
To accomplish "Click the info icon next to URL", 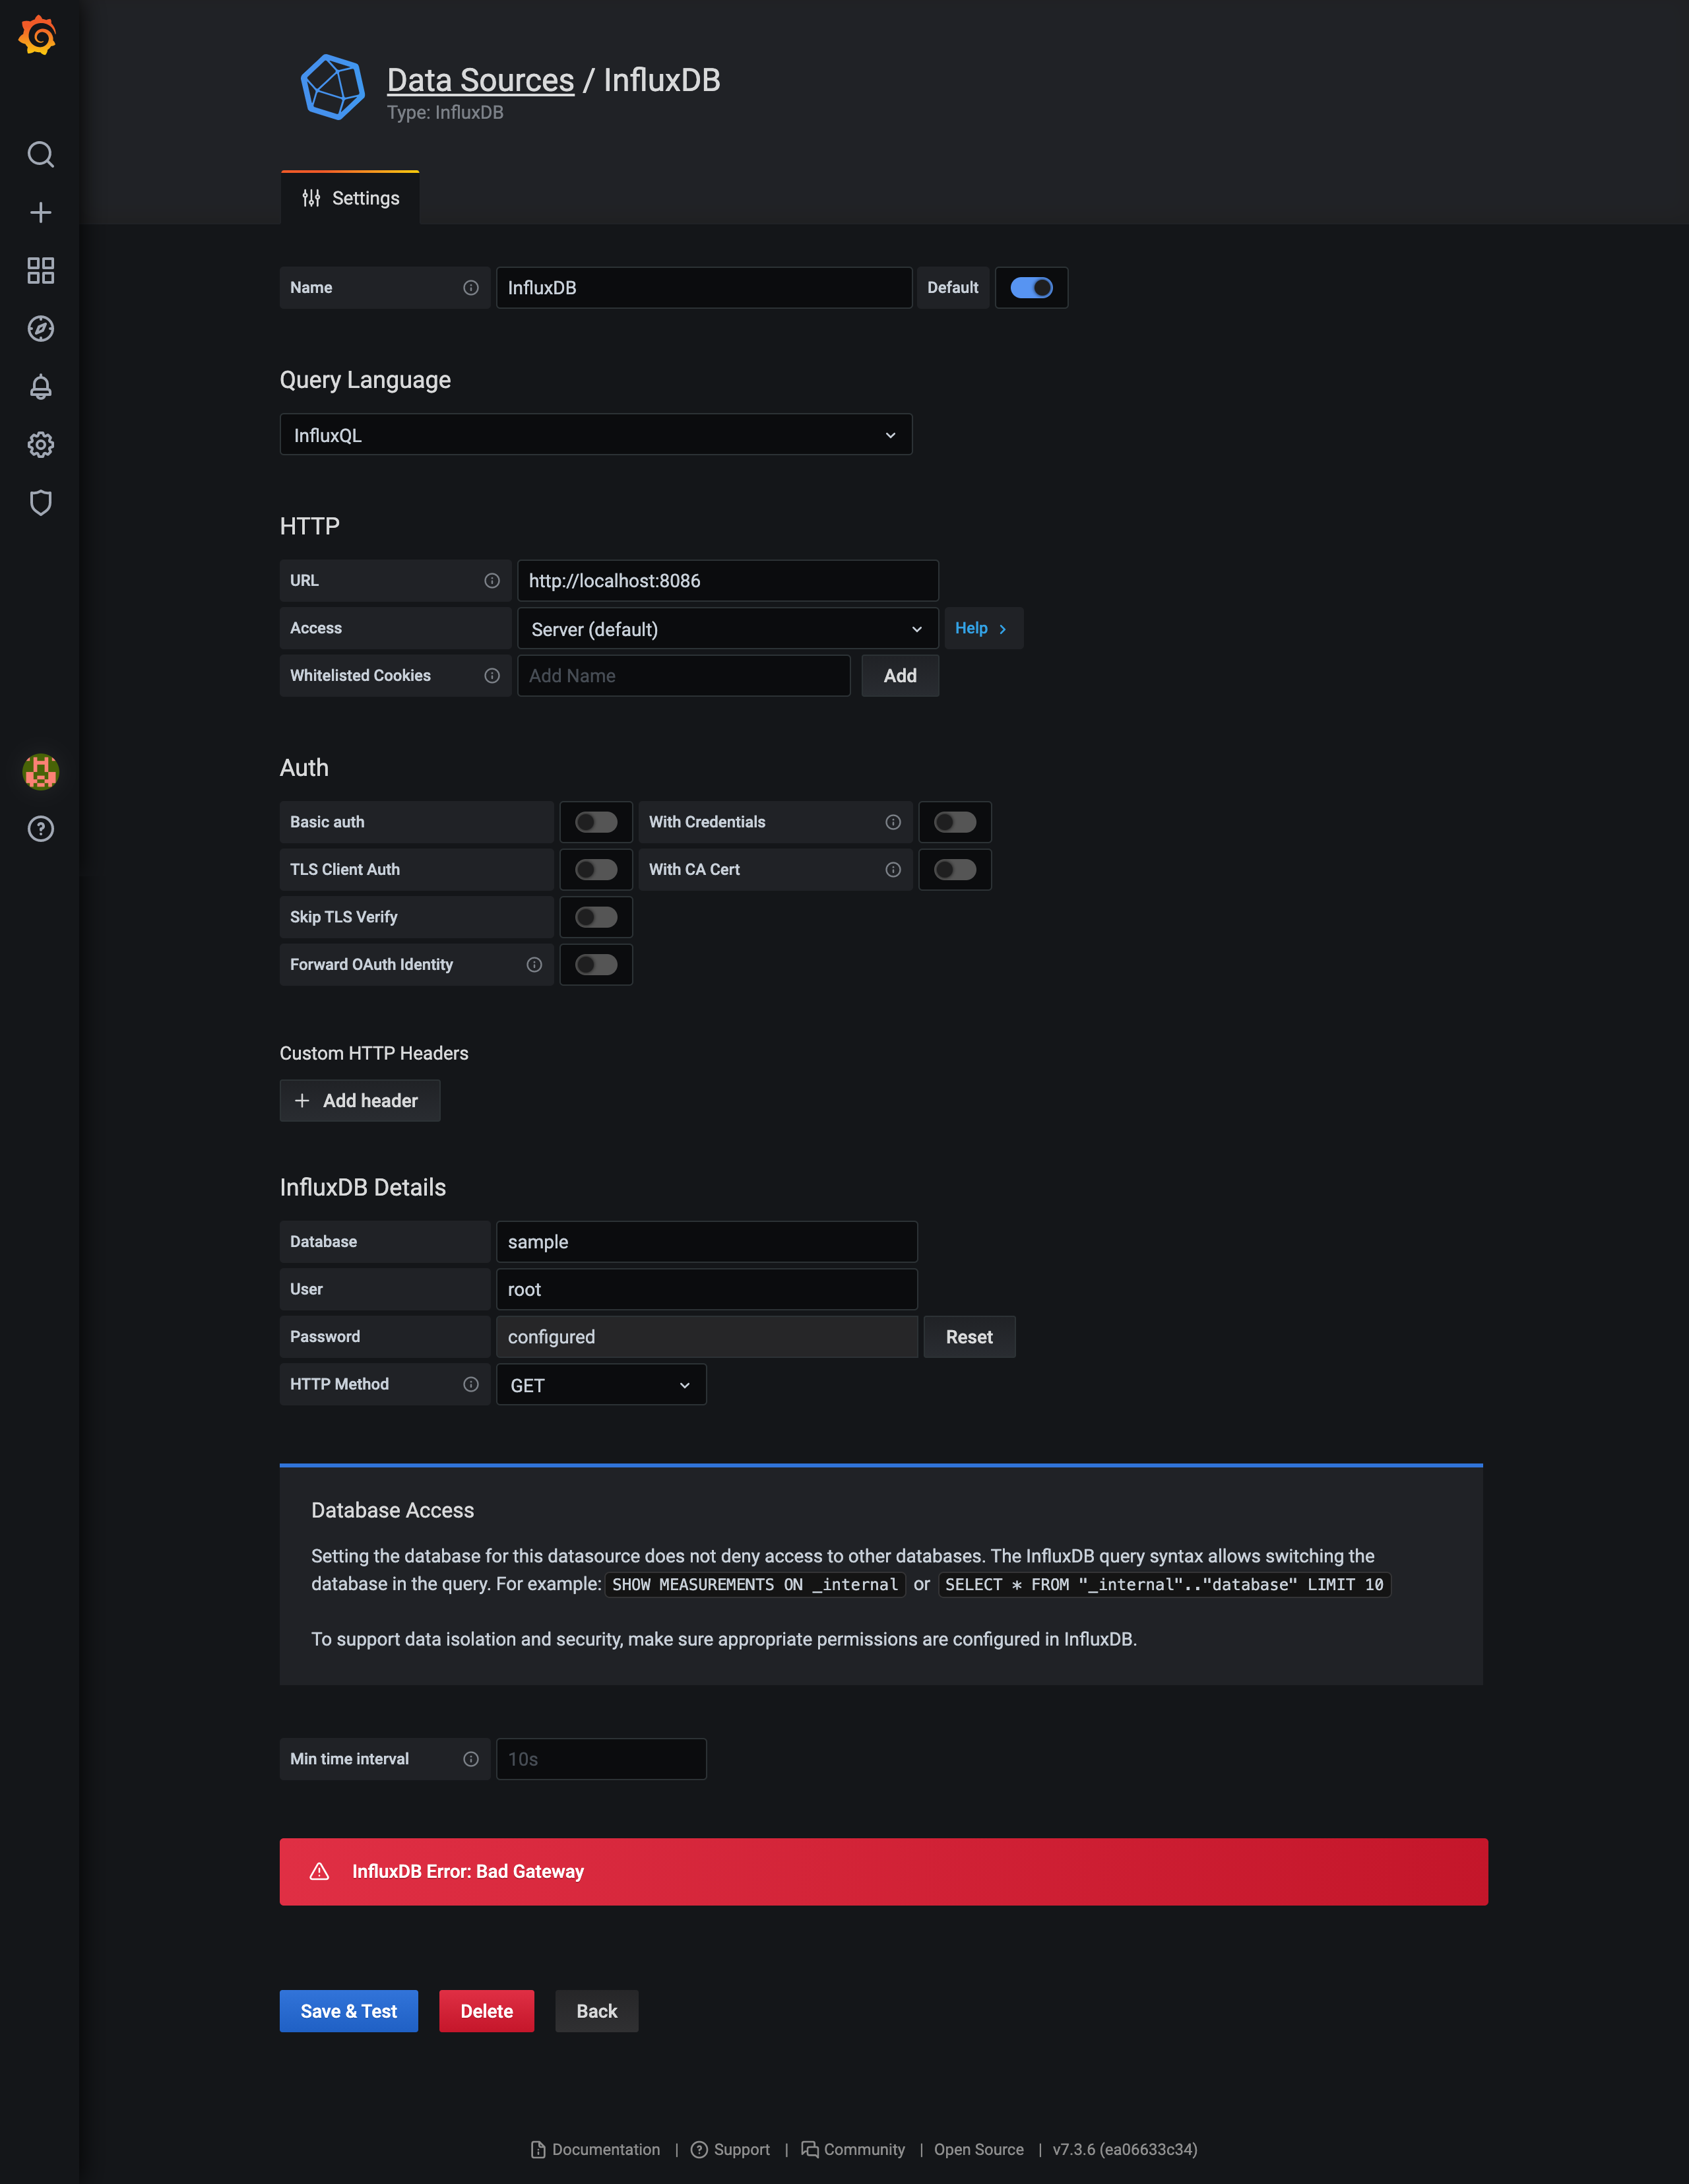I will pyautogui.click(x=491, y=581).
